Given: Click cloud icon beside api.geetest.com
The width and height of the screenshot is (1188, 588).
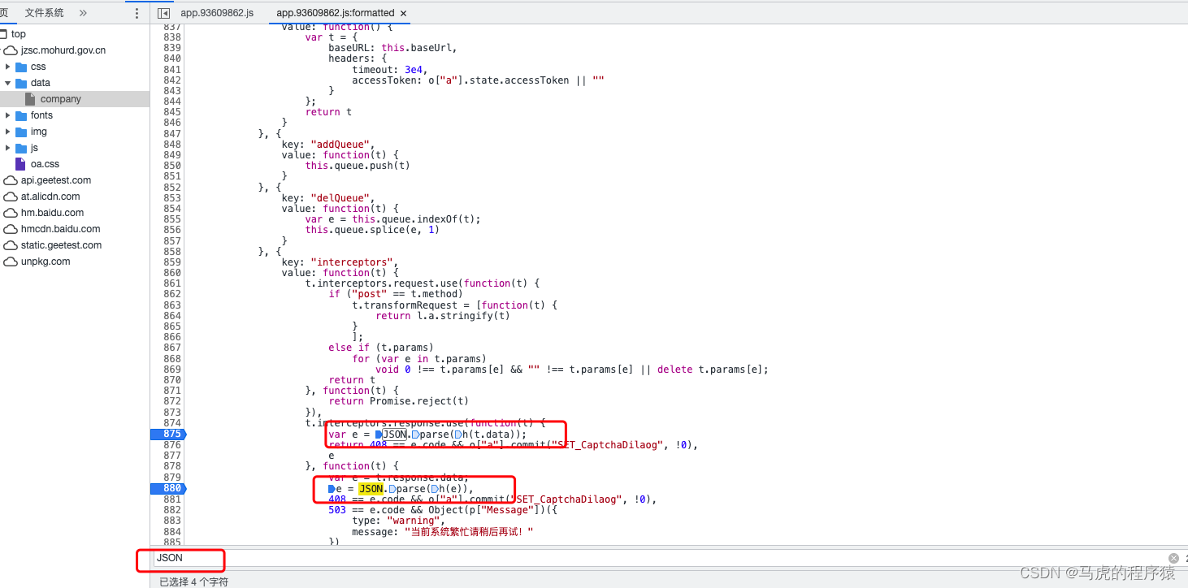Looking at the screenshot, I should pyautogui.click(x=11, y=180).
